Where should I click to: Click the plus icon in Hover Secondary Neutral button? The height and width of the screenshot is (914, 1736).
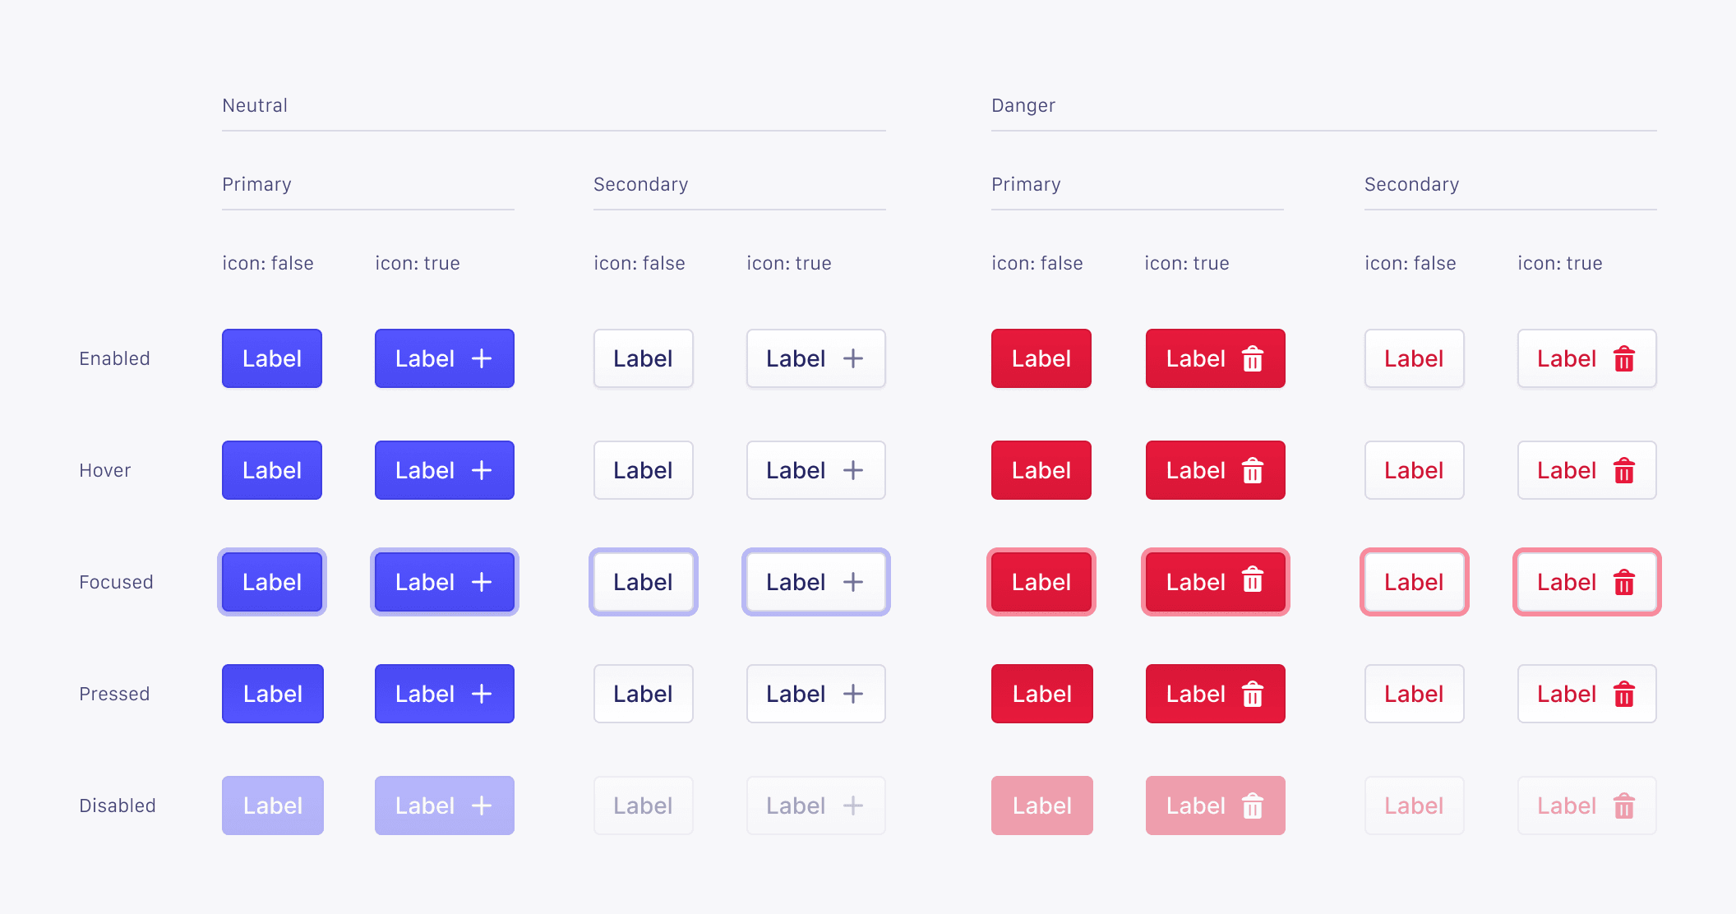[x=853, y=470]
